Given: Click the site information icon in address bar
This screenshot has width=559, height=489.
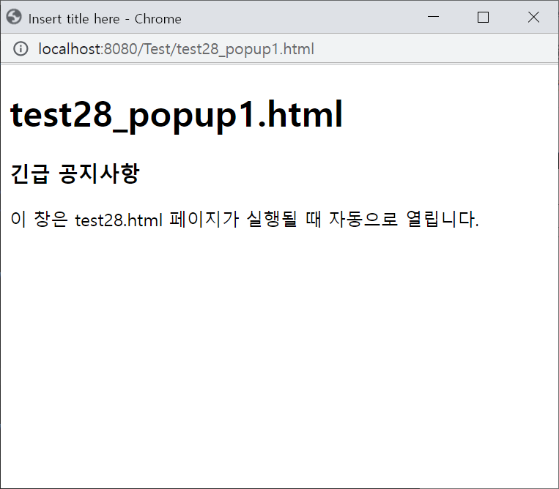Looking at the screenshot, I should (21, 49).
